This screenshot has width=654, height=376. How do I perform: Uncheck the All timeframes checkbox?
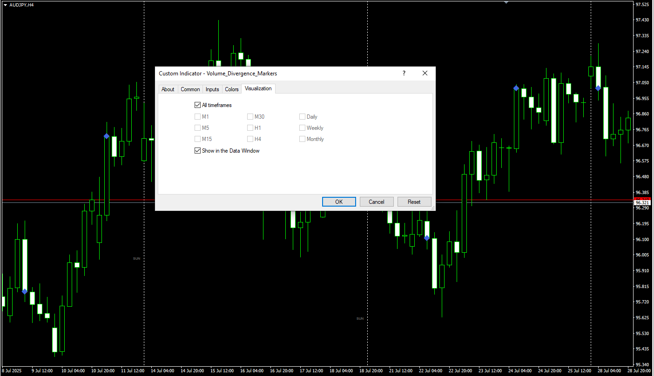[x=197, y=105]
